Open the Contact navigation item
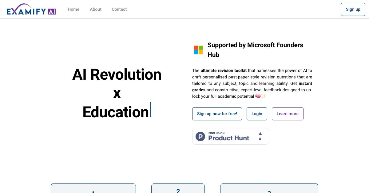 click(119, 9)
